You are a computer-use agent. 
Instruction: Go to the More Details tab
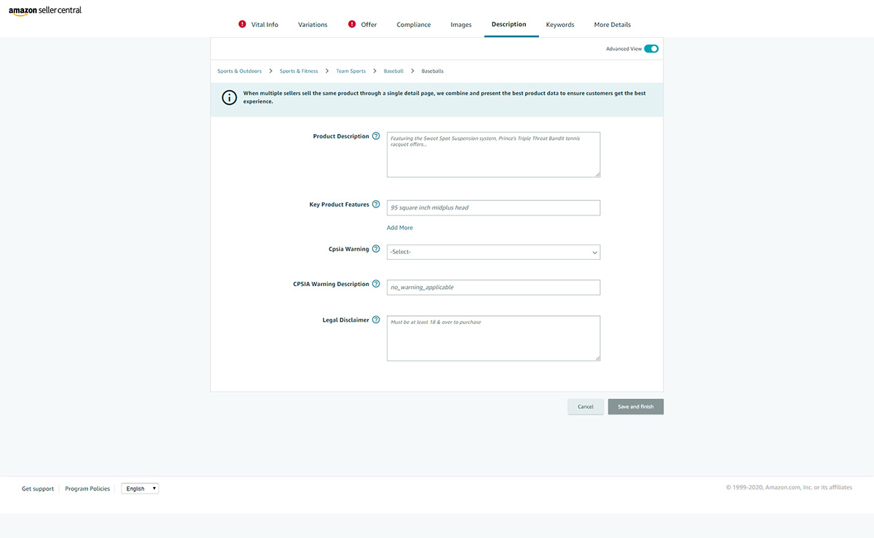(613, 25)
